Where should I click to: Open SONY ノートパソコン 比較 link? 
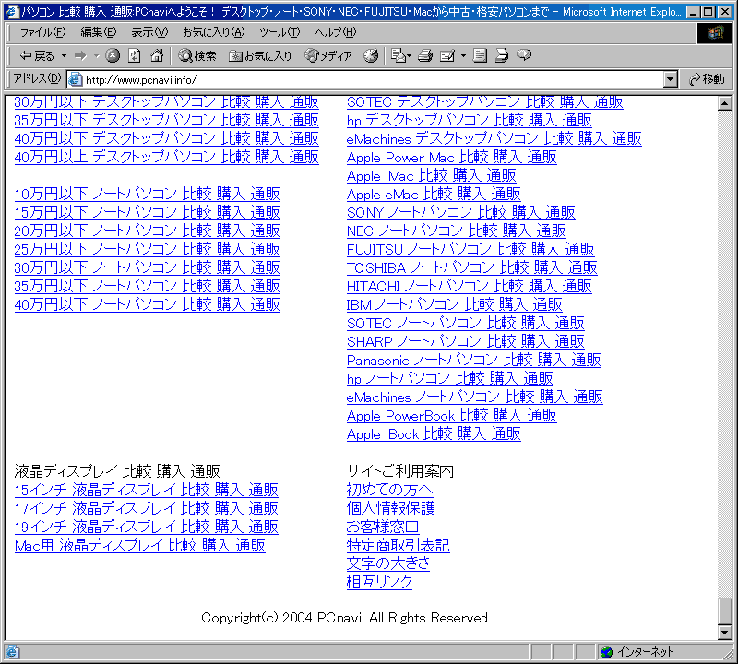[460, 212]
